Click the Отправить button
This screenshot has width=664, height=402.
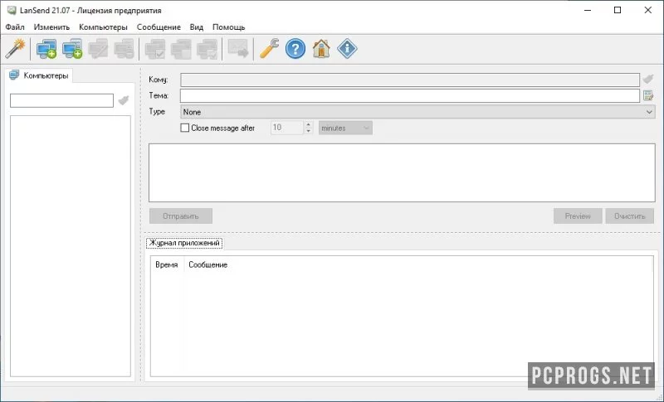(x=181, y=216)
